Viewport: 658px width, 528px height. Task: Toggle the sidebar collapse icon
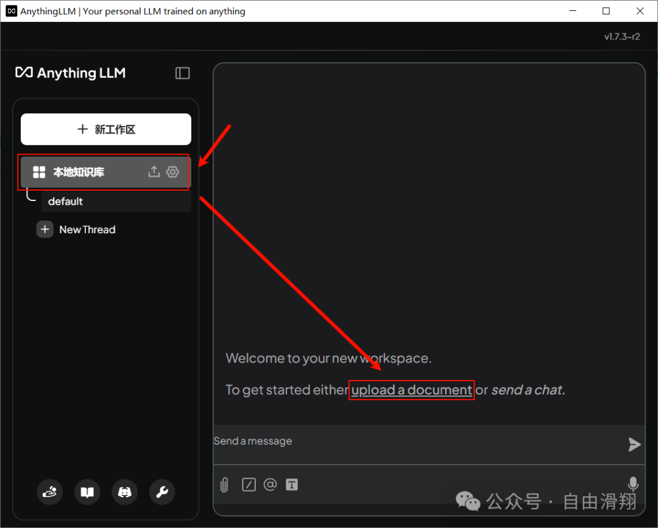click(x=182, y=73)
